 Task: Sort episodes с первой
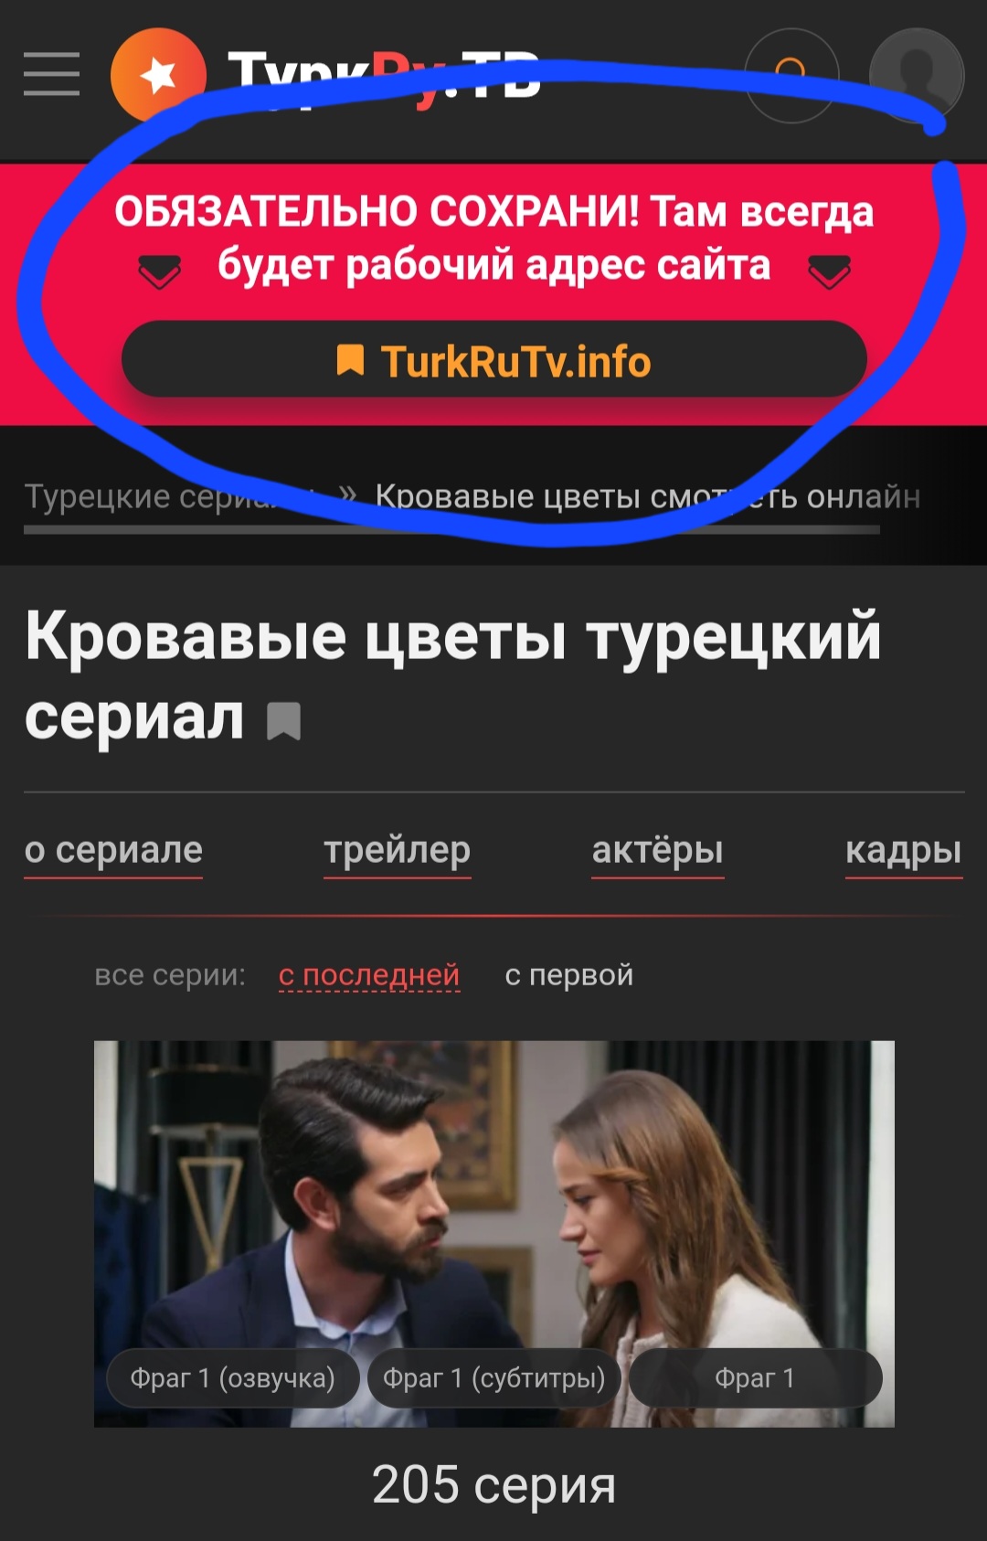(569, 975)
